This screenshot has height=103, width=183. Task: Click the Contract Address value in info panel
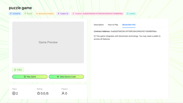coord(133,31)
